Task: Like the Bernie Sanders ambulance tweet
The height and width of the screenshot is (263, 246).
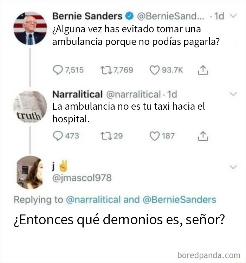Action: 155,70
